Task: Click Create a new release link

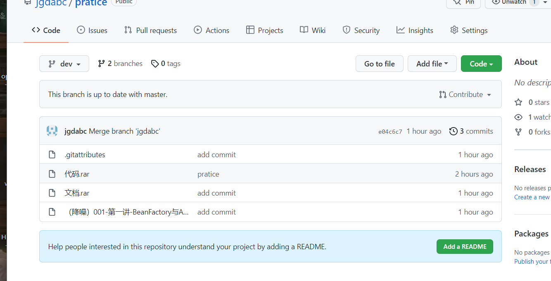Action: tap(532, 197)
